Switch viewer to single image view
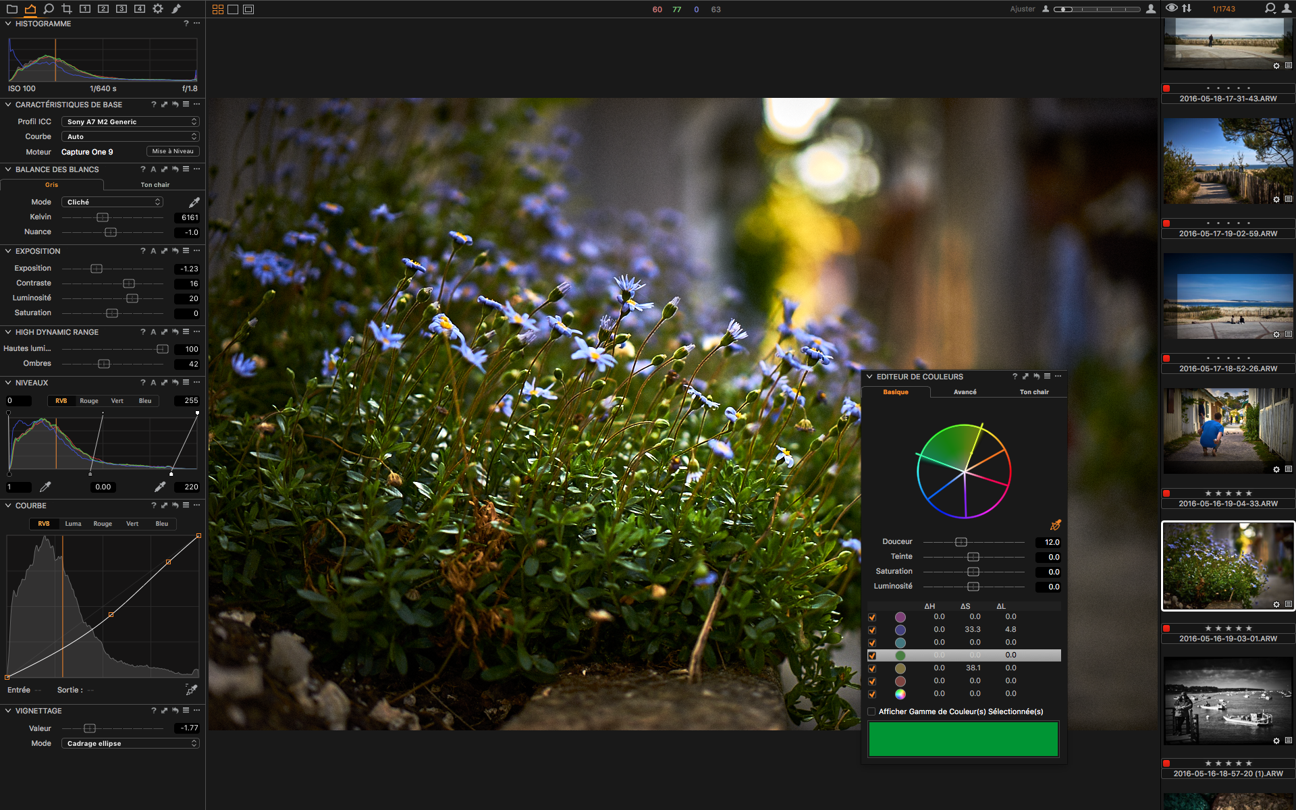The height and width of the screenshot is (810, 1296). tap(233, 9)
